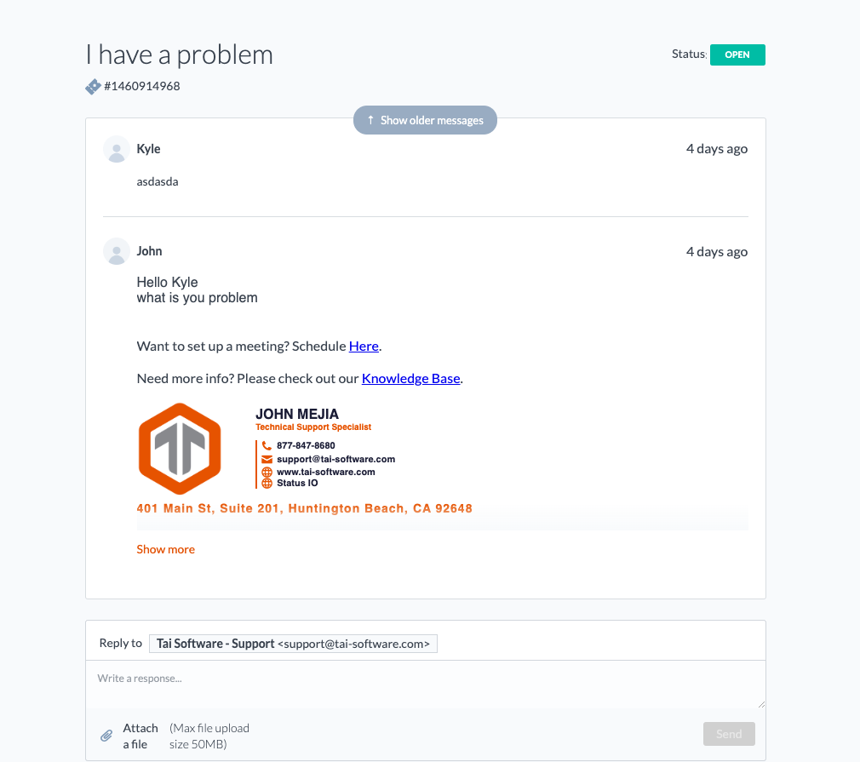The image size is (860, 762).
Task: Open the Knowledge Base link
Action: coord(410,379)
